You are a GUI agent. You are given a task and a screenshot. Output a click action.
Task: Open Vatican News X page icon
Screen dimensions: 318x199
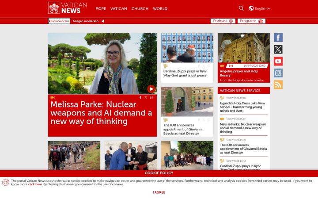[x=278, y=50]
